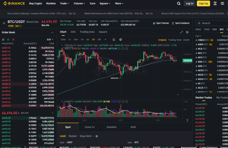Open the search magnifier in top bar
This screenshot has height=148, width=228.
click(x=179, y=3)
